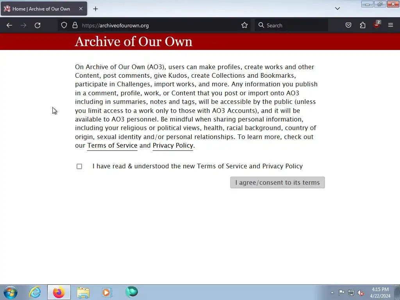
Task: Click the forward navigation arrow
Action: (23, 25)
